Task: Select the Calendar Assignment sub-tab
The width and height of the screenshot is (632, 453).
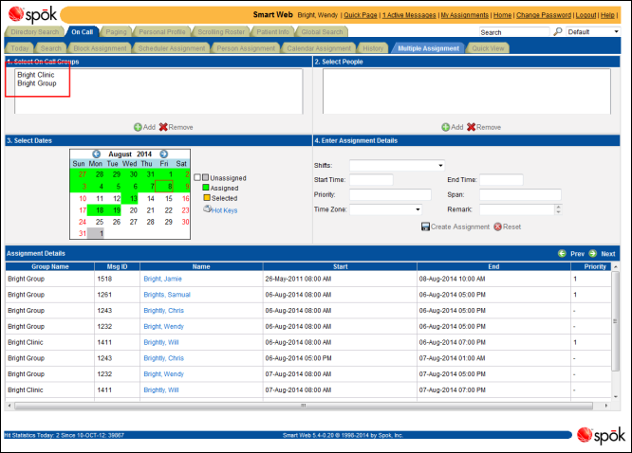Action: (x=319, y=48)
